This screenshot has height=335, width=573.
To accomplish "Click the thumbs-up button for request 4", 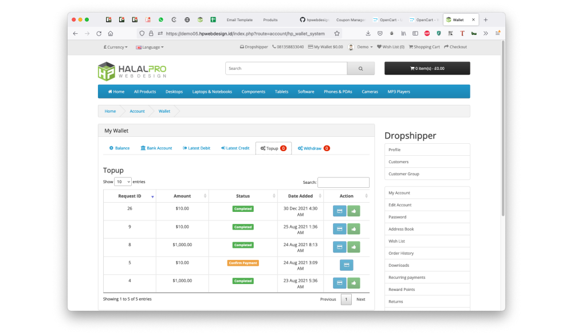I will pyautogui.click(x=354, y=283).
